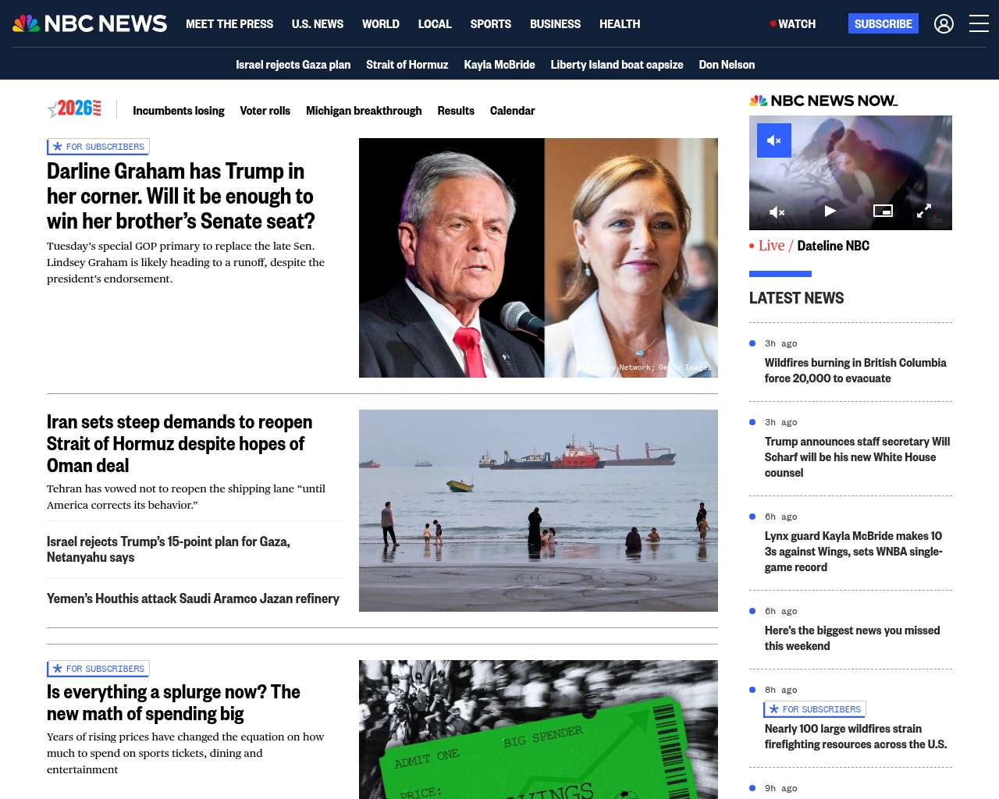
Task: Click For Subscribers badge above Graham story
Action: [98, 147]
